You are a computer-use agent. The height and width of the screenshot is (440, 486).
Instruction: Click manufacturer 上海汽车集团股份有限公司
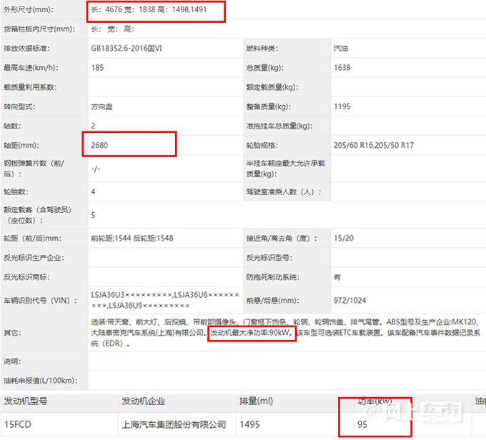tap(174, 424)
